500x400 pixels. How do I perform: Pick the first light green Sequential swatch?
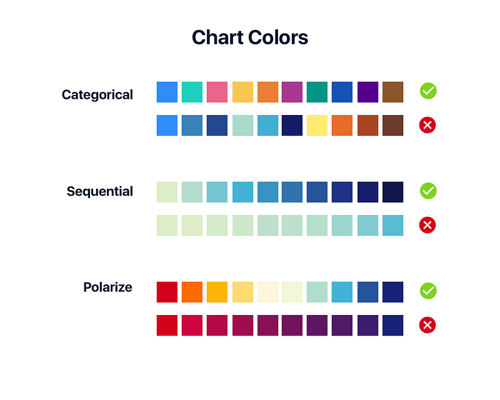167,192
